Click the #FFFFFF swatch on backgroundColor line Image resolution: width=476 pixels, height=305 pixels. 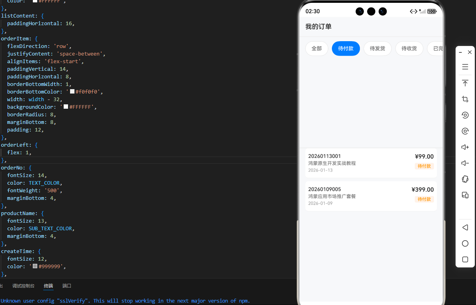[x=66, y=107]
